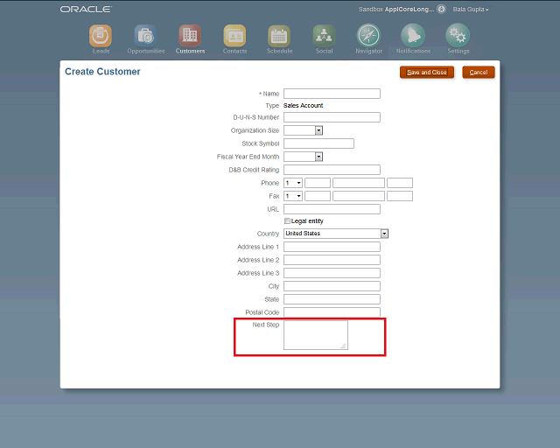Click Save and Close button

click(x=427, y=72)
